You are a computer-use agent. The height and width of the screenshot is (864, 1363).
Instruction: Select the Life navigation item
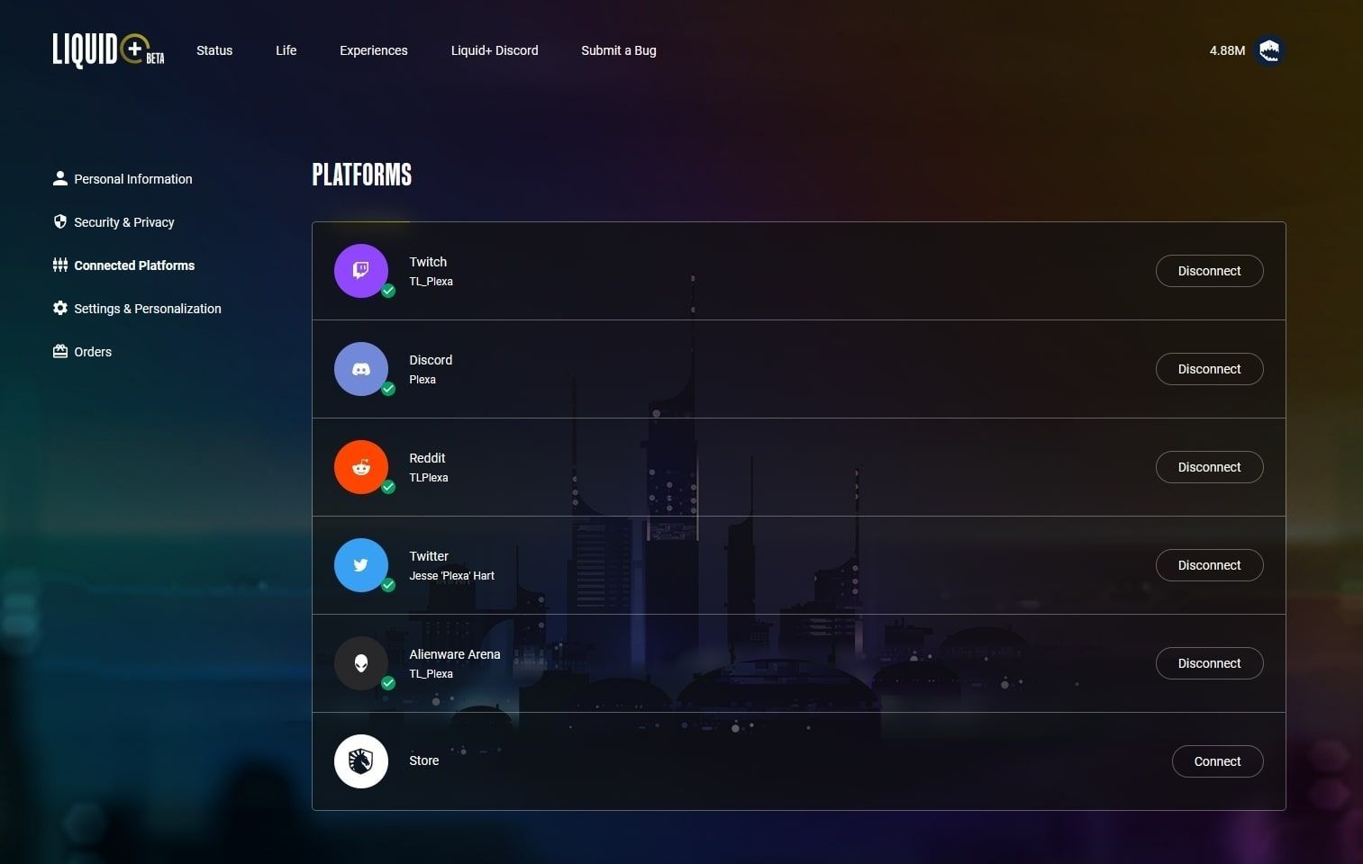click(286, 50)
